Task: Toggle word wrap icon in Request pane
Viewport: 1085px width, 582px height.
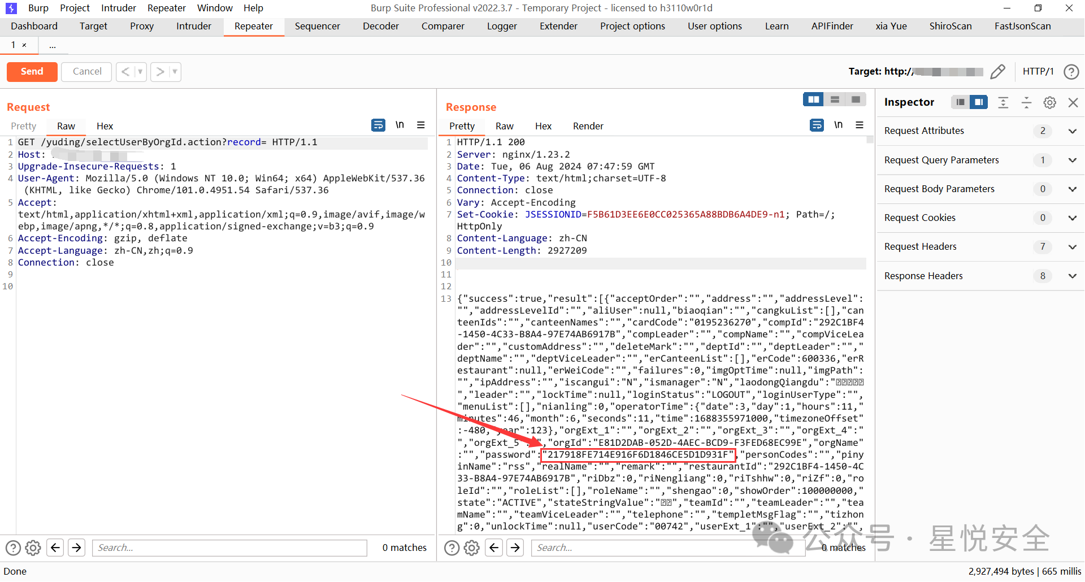Action: coord(378,125)
